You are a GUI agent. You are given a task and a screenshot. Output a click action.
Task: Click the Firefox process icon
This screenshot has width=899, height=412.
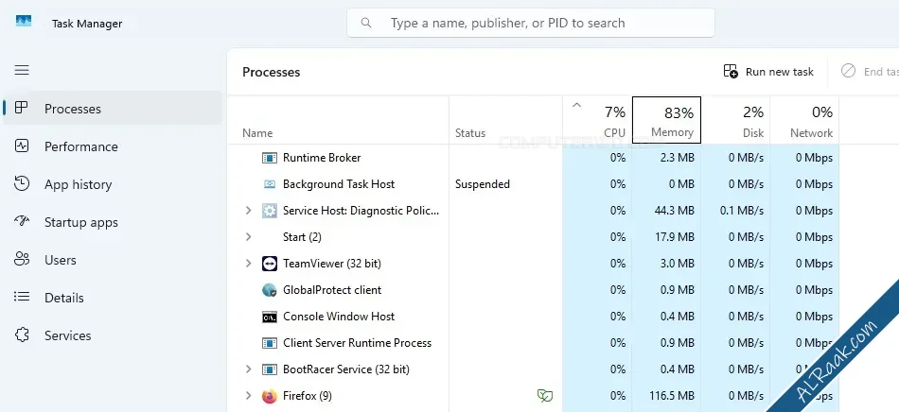[x=270, y=395]
